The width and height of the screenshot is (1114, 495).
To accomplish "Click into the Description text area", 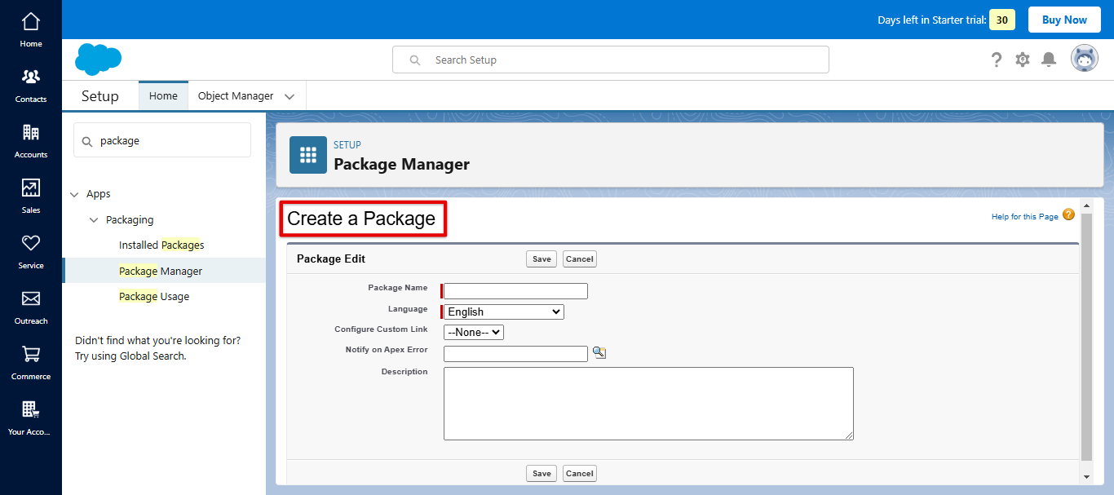I will pos(648,404).
